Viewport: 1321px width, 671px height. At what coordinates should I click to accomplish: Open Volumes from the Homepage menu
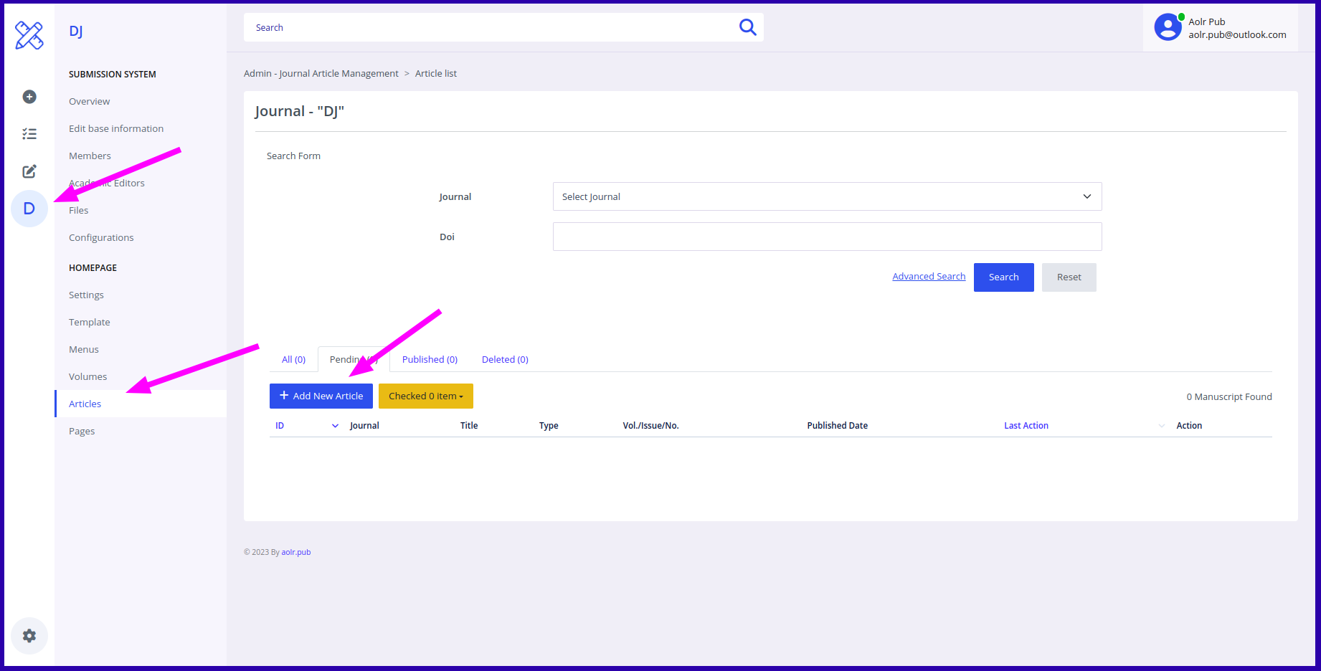coord(87,376)
